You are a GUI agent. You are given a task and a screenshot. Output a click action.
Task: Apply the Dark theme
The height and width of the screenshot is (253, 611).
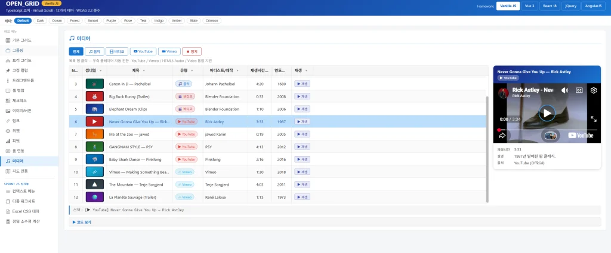pos(40,21)
